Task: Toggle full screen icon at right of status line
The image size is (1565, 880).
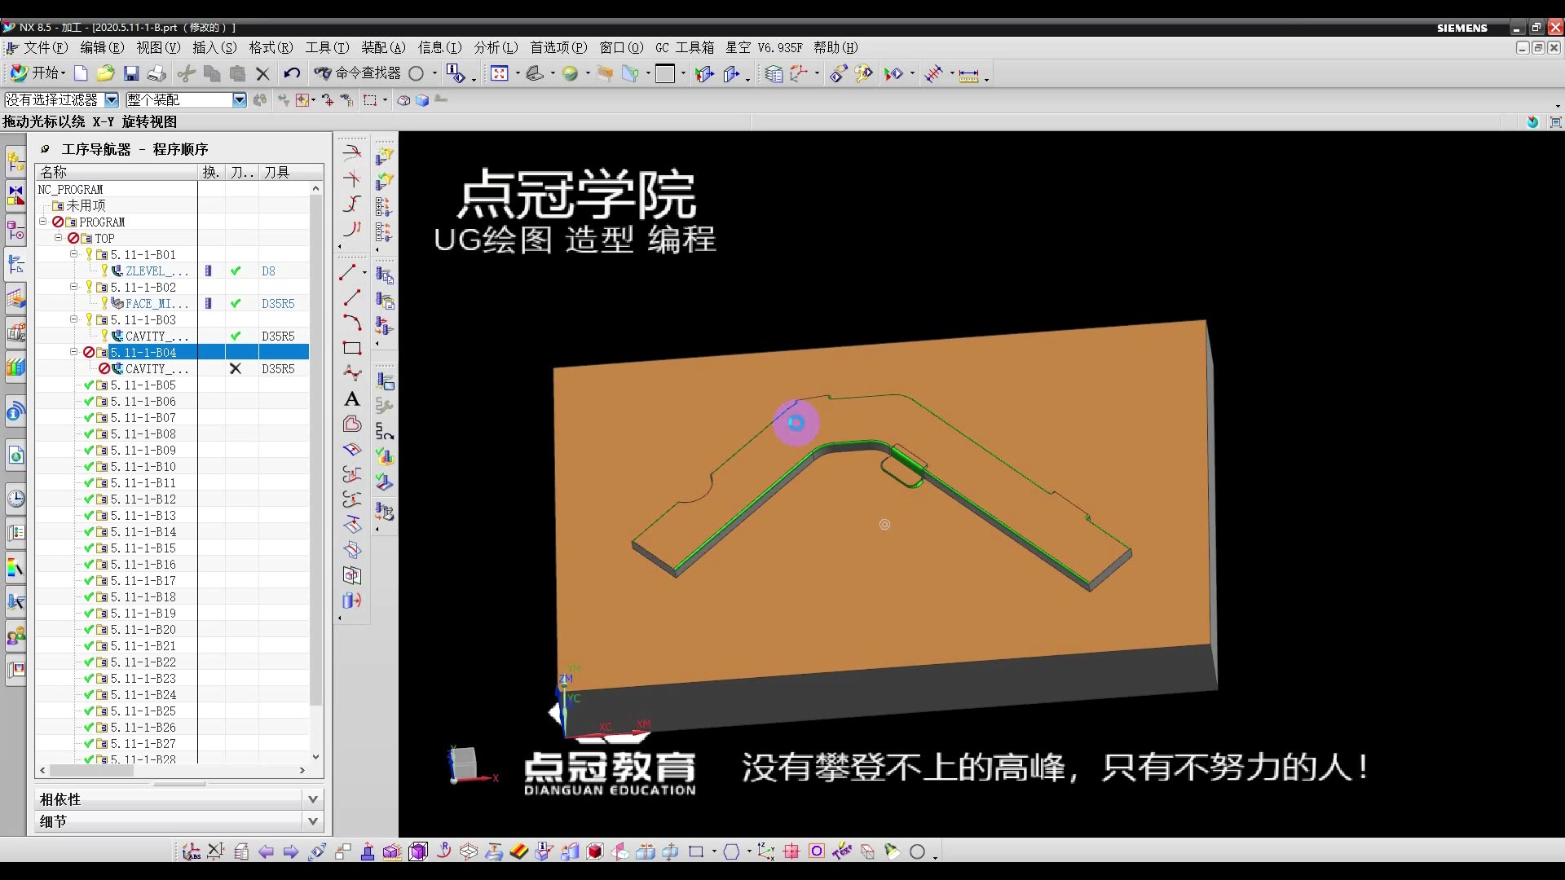Action: click(x=1555, y=121)
